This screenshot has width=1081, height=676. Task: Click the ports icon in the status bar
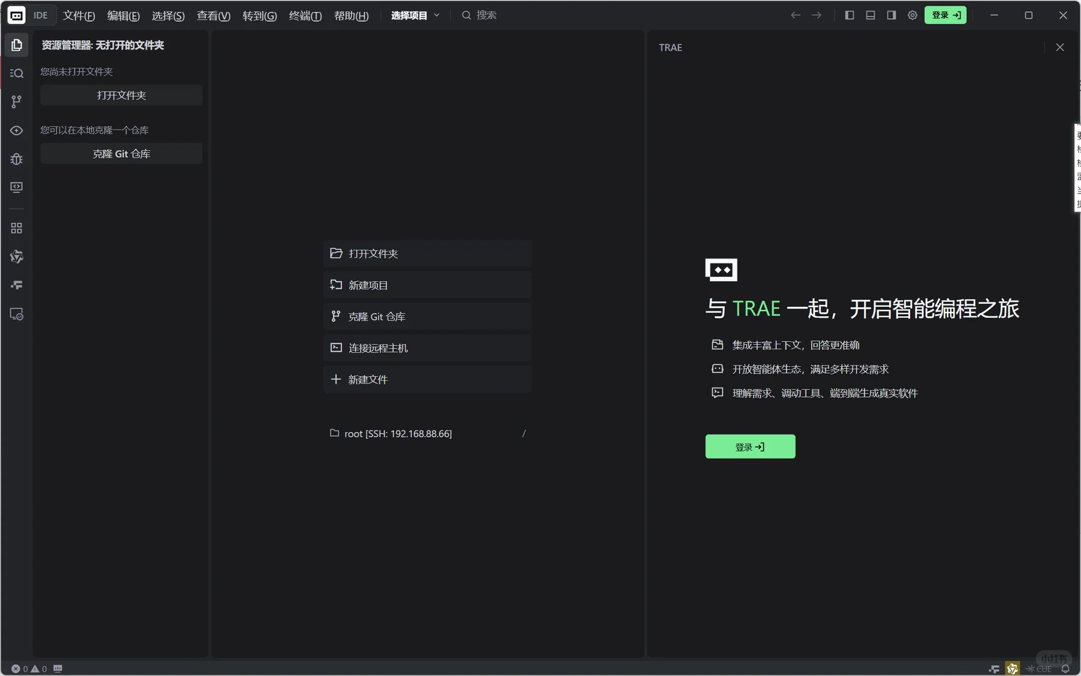click(x=58, y=668)
